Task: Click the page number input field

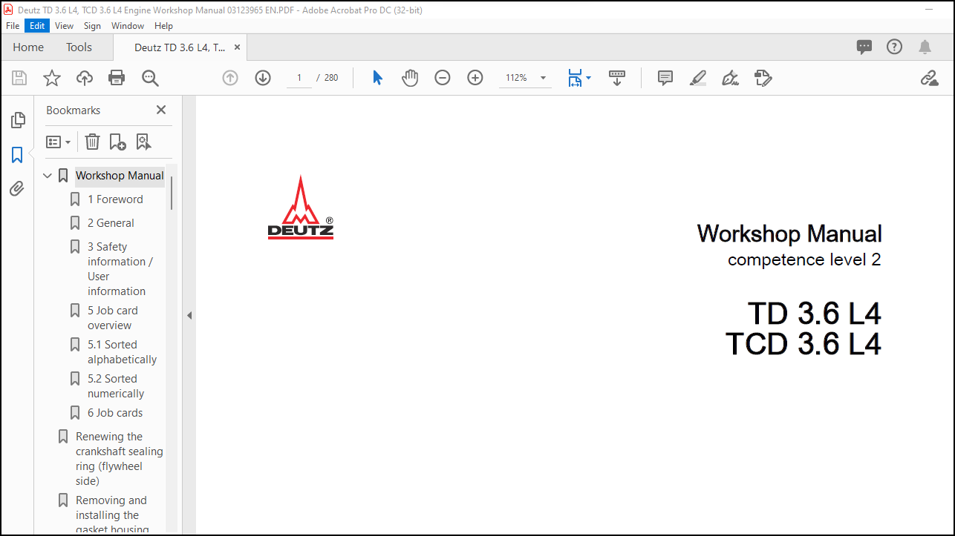Action: [299, 78]
